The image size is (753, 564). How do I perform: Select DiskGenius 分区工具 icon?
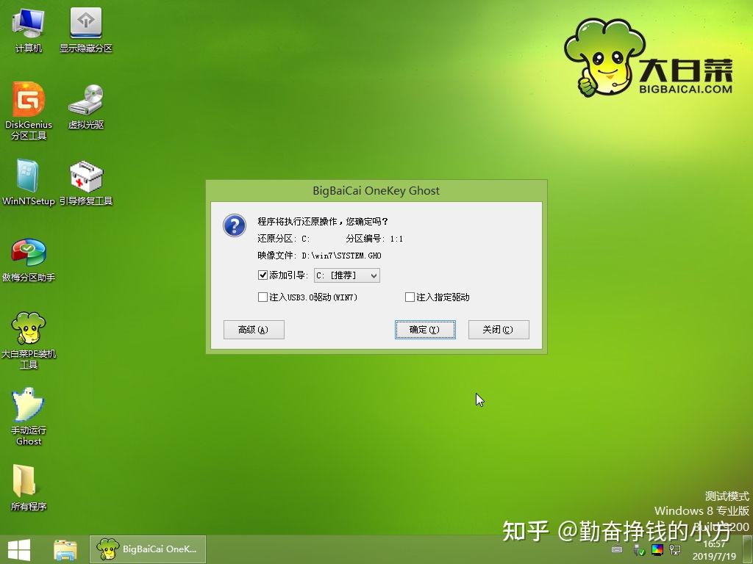29,111
